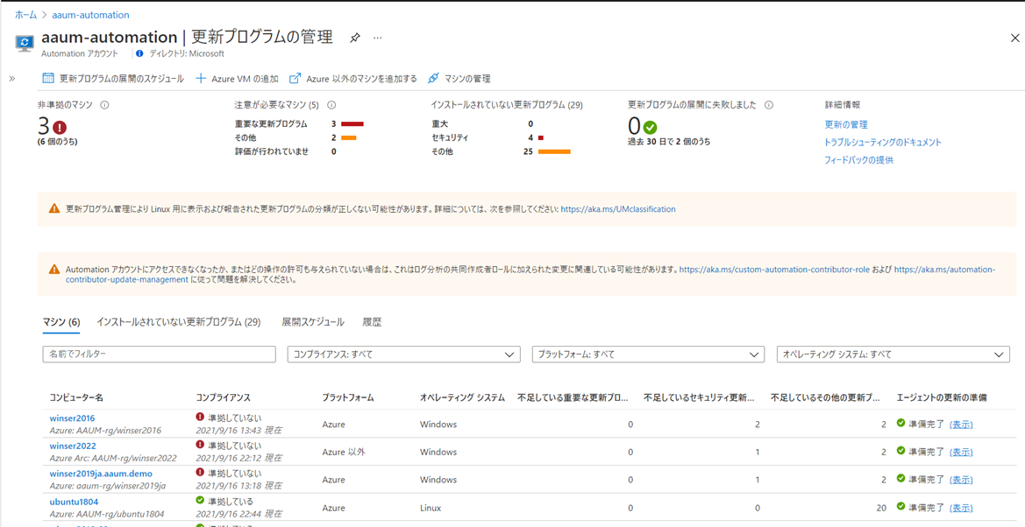Open the winser2016 machine link
1025x527 pixels.
[72, 418]
